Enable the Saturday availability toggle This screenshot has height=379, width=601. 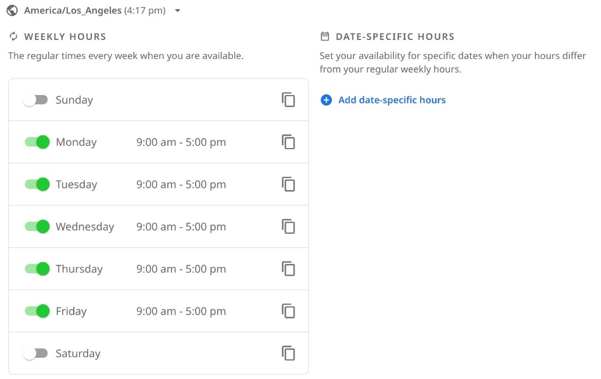[35, 353]
